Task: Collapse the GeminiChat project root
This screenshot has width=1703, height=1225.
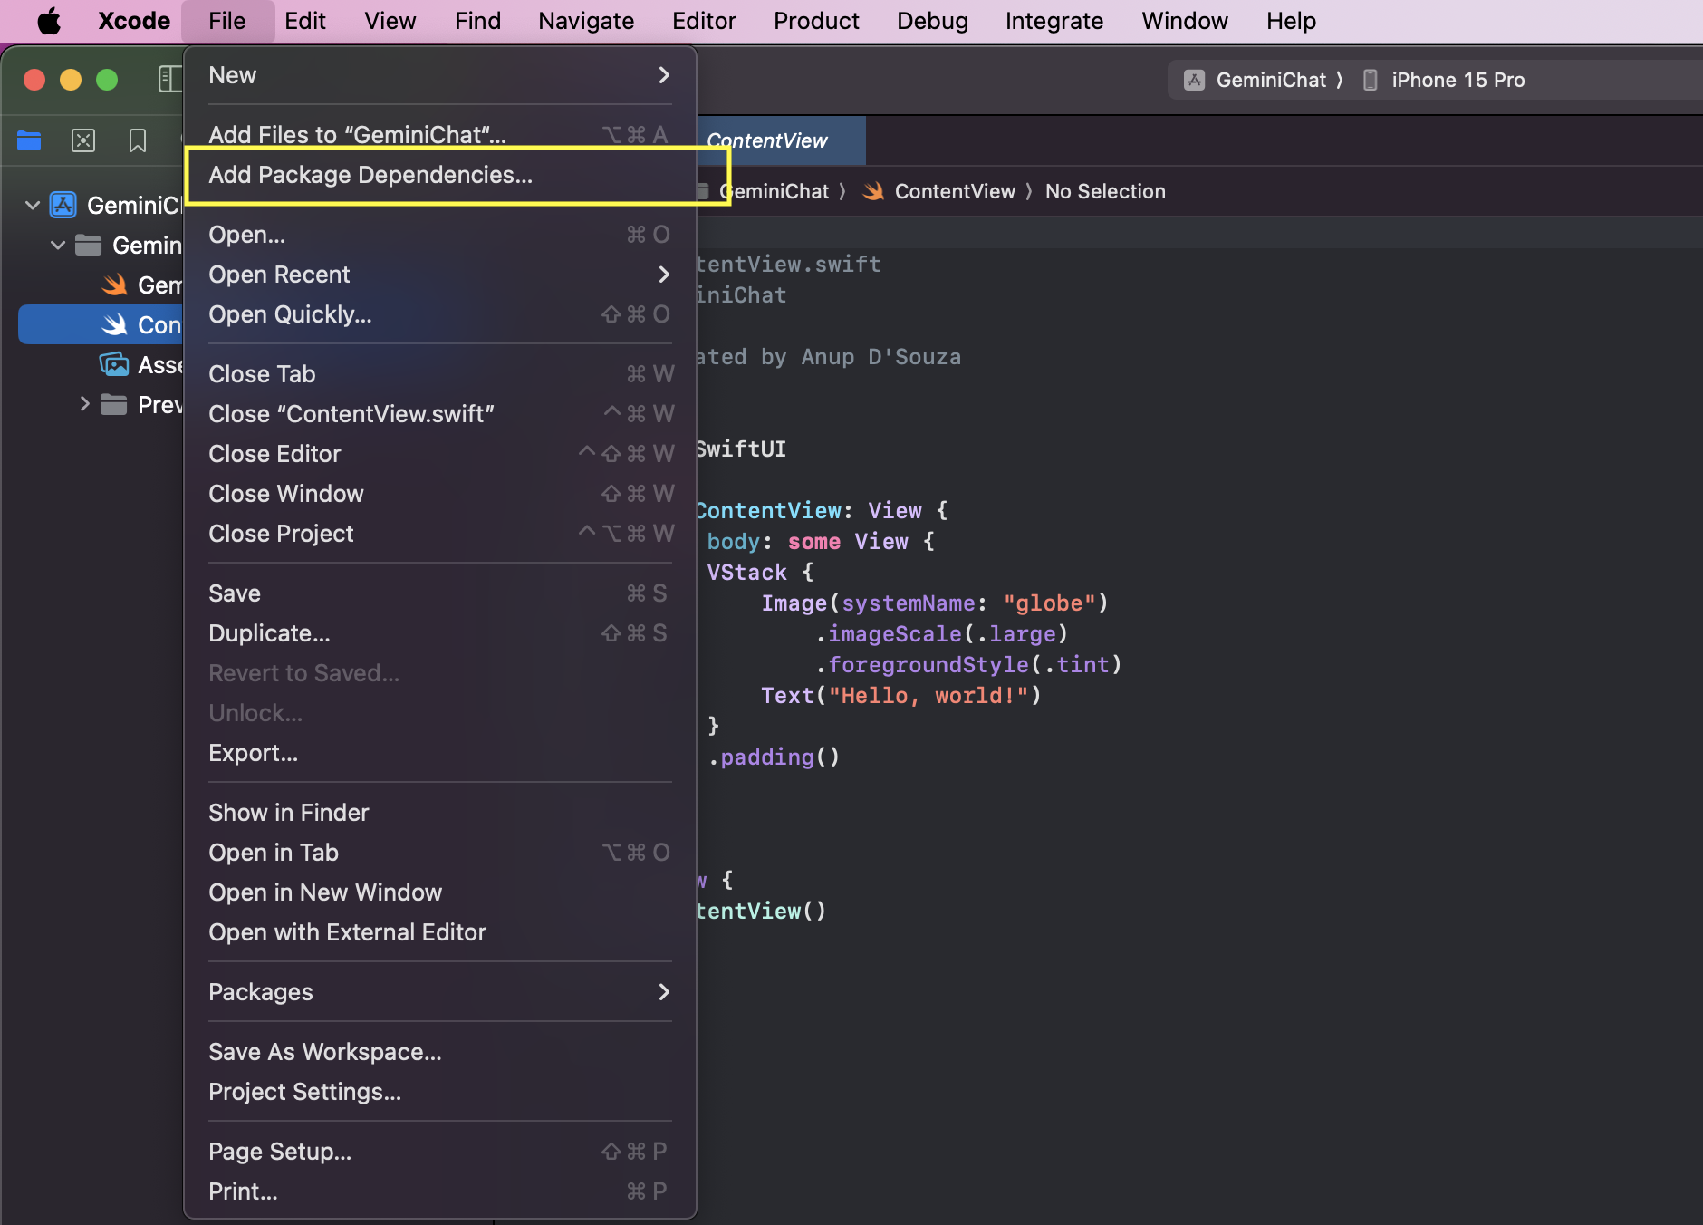Action: (x=33, y=206)
